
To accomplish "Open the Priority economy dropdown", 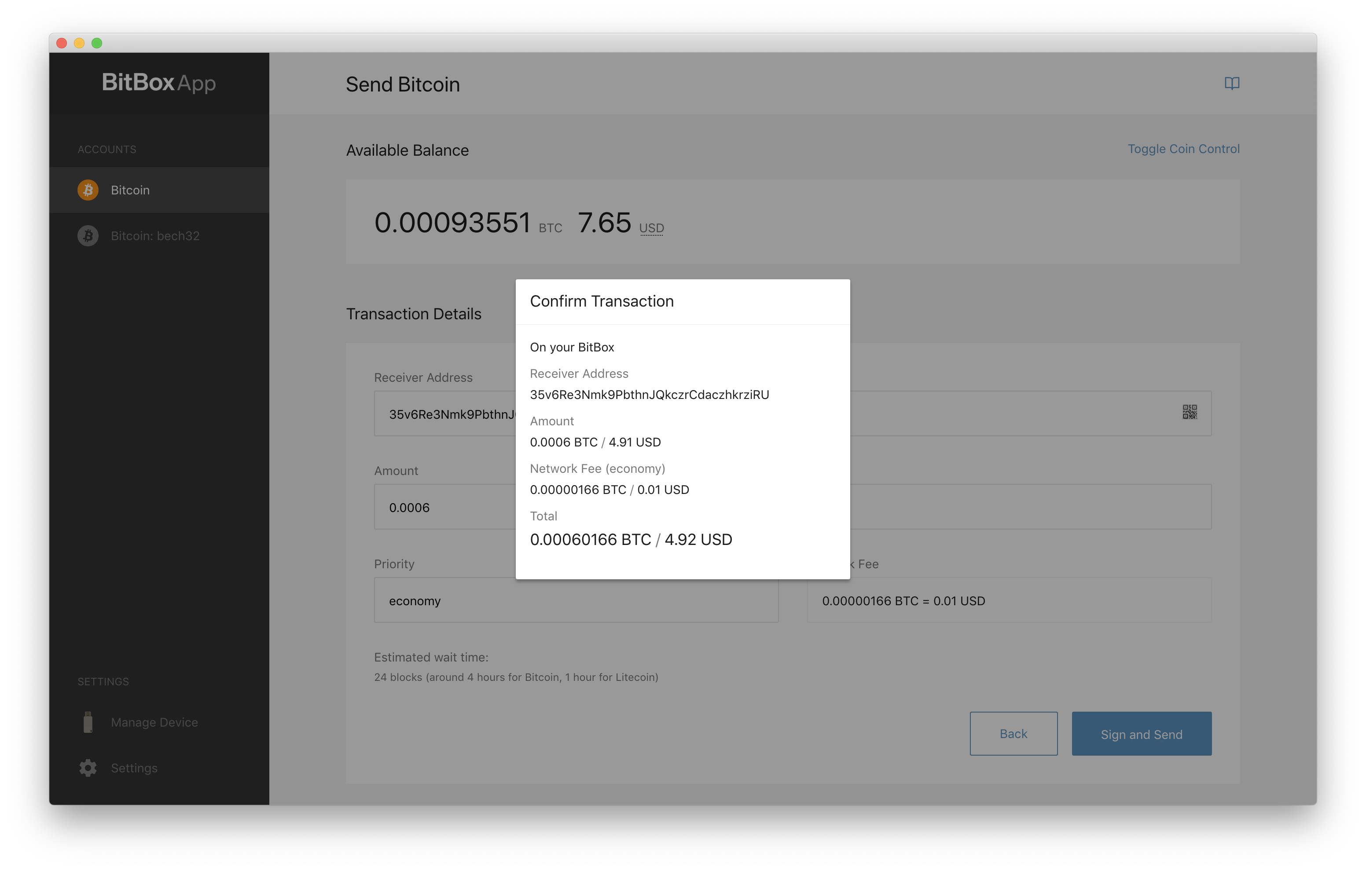I will pos(576,600).
